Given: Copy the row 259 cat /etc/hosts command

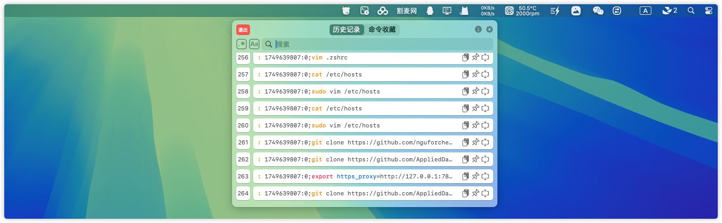Looking at the screenshot, I should [x=466, y=108].
